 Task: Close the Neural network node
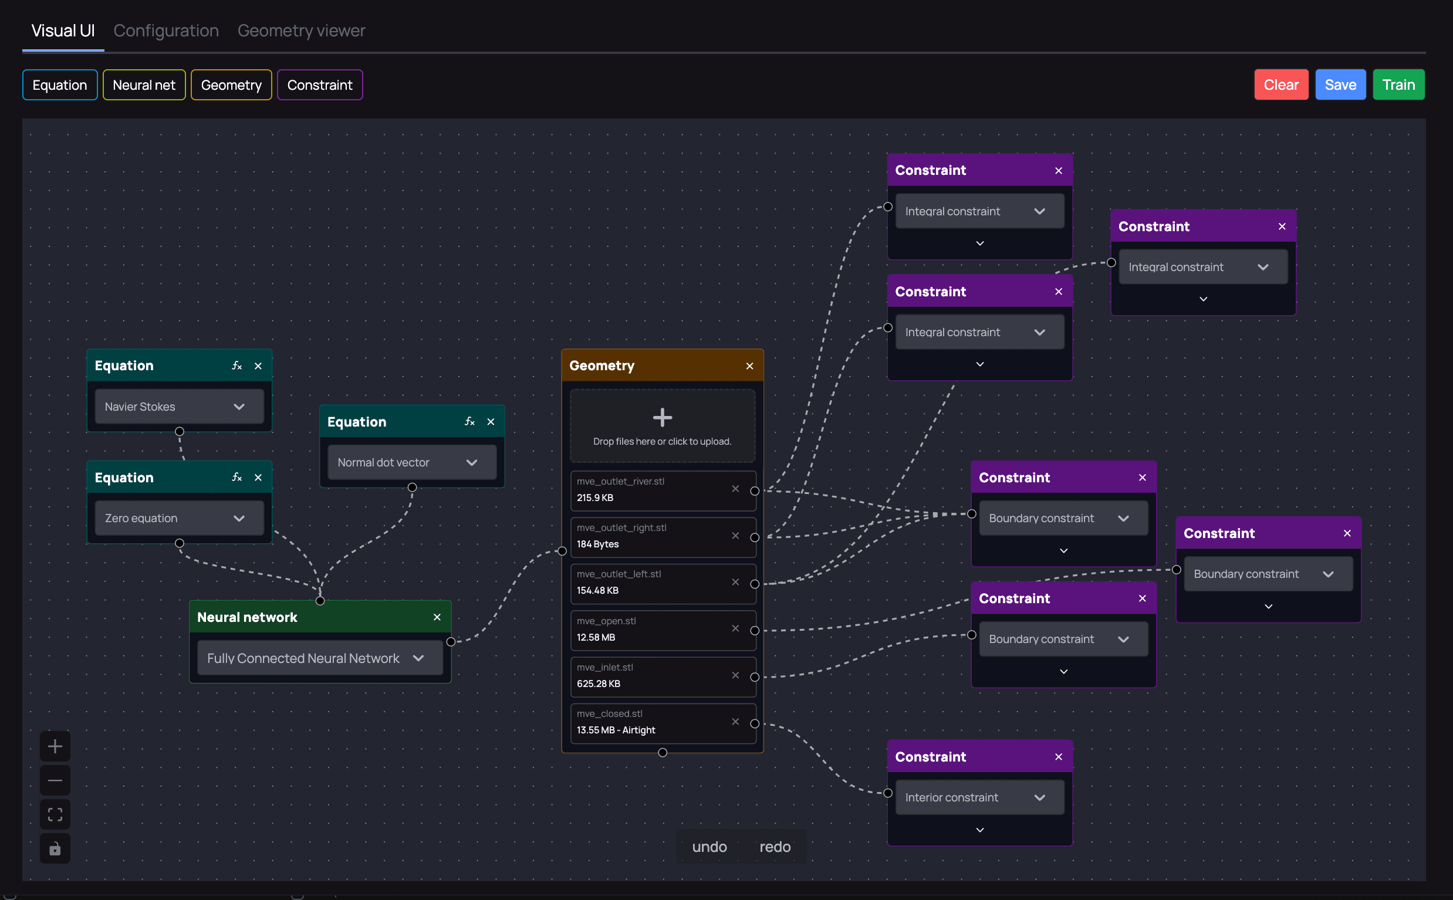[x=437, y=617]
